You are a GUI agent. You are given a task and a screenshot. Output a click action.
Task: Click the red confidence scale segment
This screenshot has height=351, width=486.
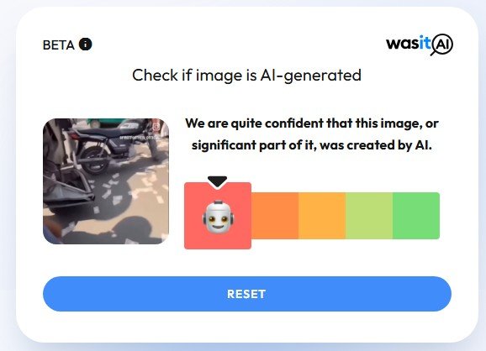(218, 216)
